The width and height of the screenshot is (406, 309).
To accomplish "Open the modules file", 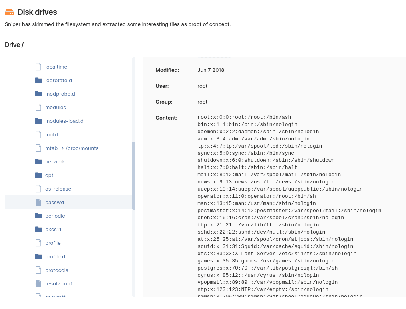I will click(x=55, y=107).
